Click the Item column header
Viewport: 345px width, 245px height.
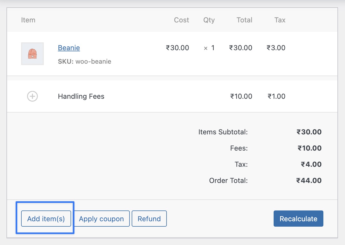coord(28,20)
